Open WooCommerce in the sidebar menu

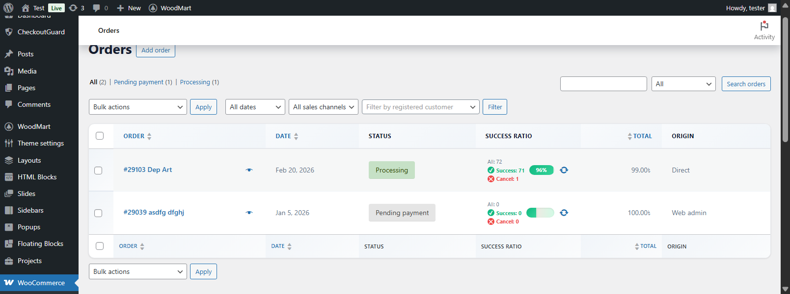pyautogui.click(x=41, y=283)
